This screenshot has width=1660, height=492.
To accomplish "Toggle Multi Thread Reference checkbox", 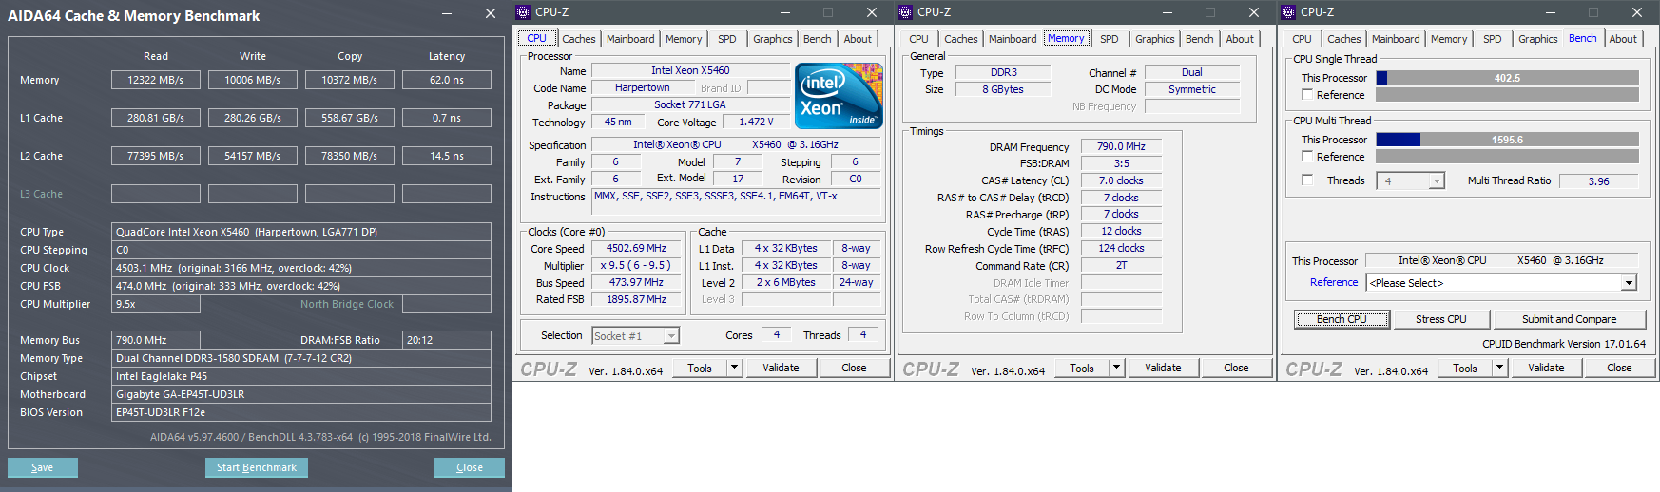I will (1307, 156).
